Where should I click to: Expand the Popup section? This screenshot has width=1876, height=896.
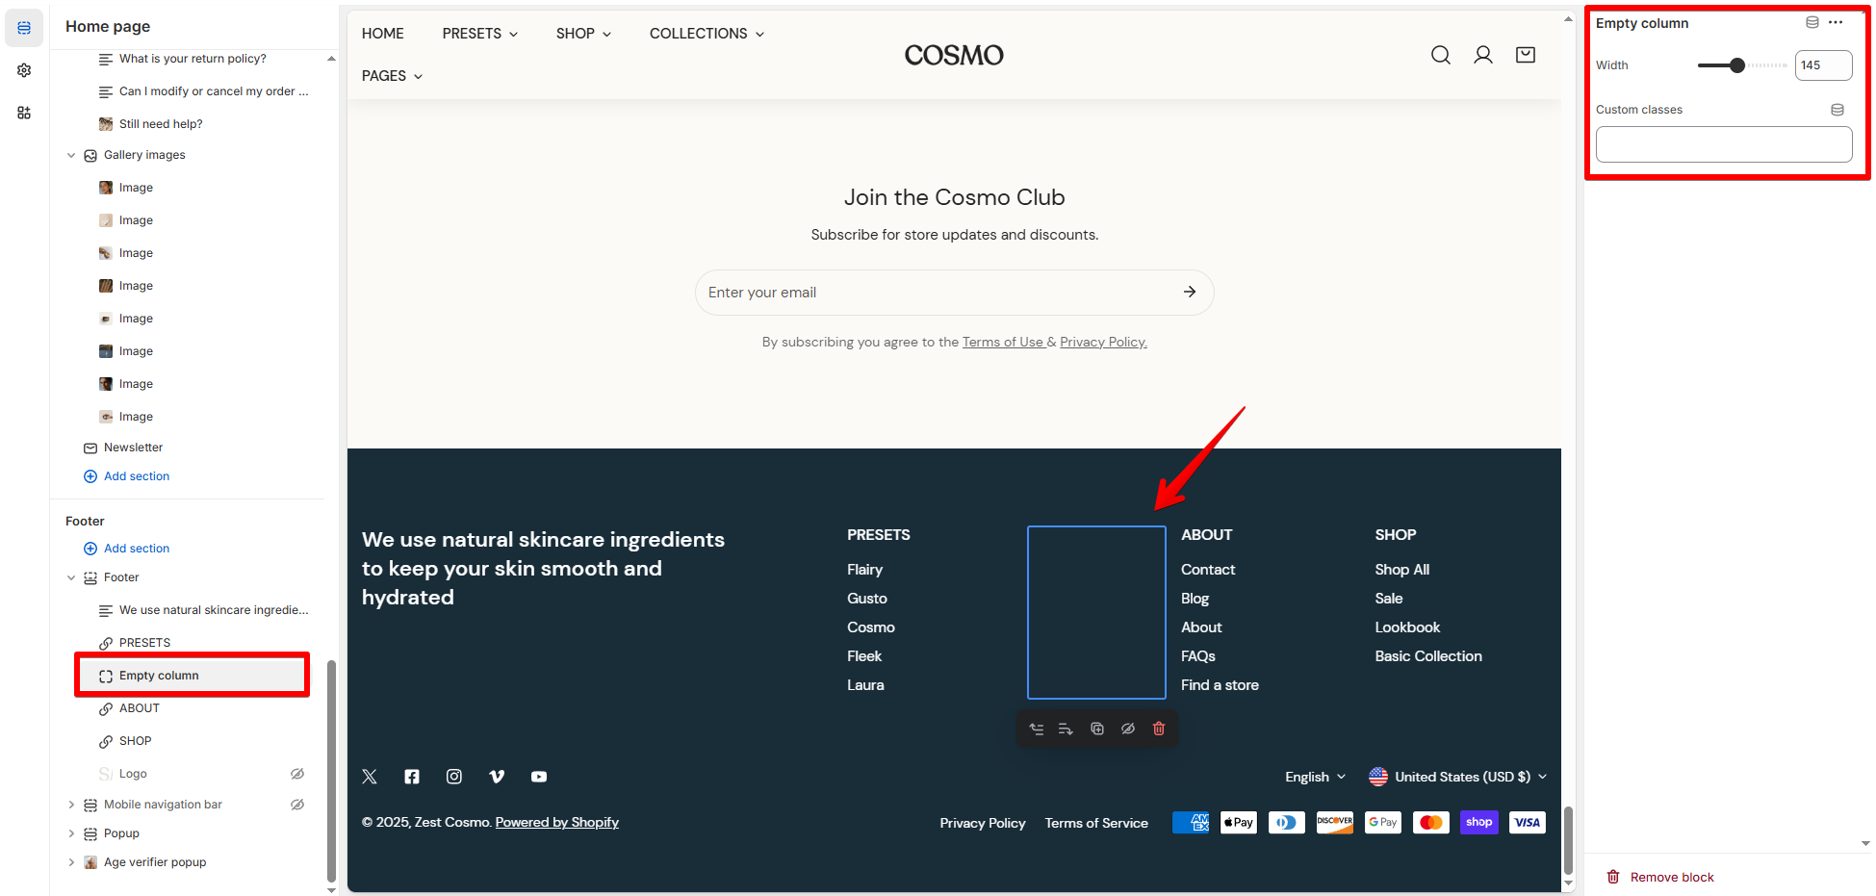click(71, 833)
